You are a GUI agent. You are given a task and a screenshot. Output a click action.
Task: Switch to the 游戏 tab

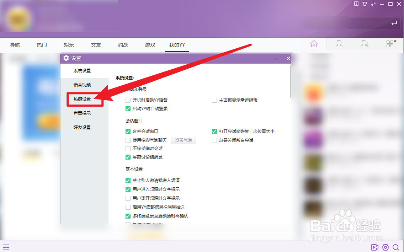coord(150,45)
